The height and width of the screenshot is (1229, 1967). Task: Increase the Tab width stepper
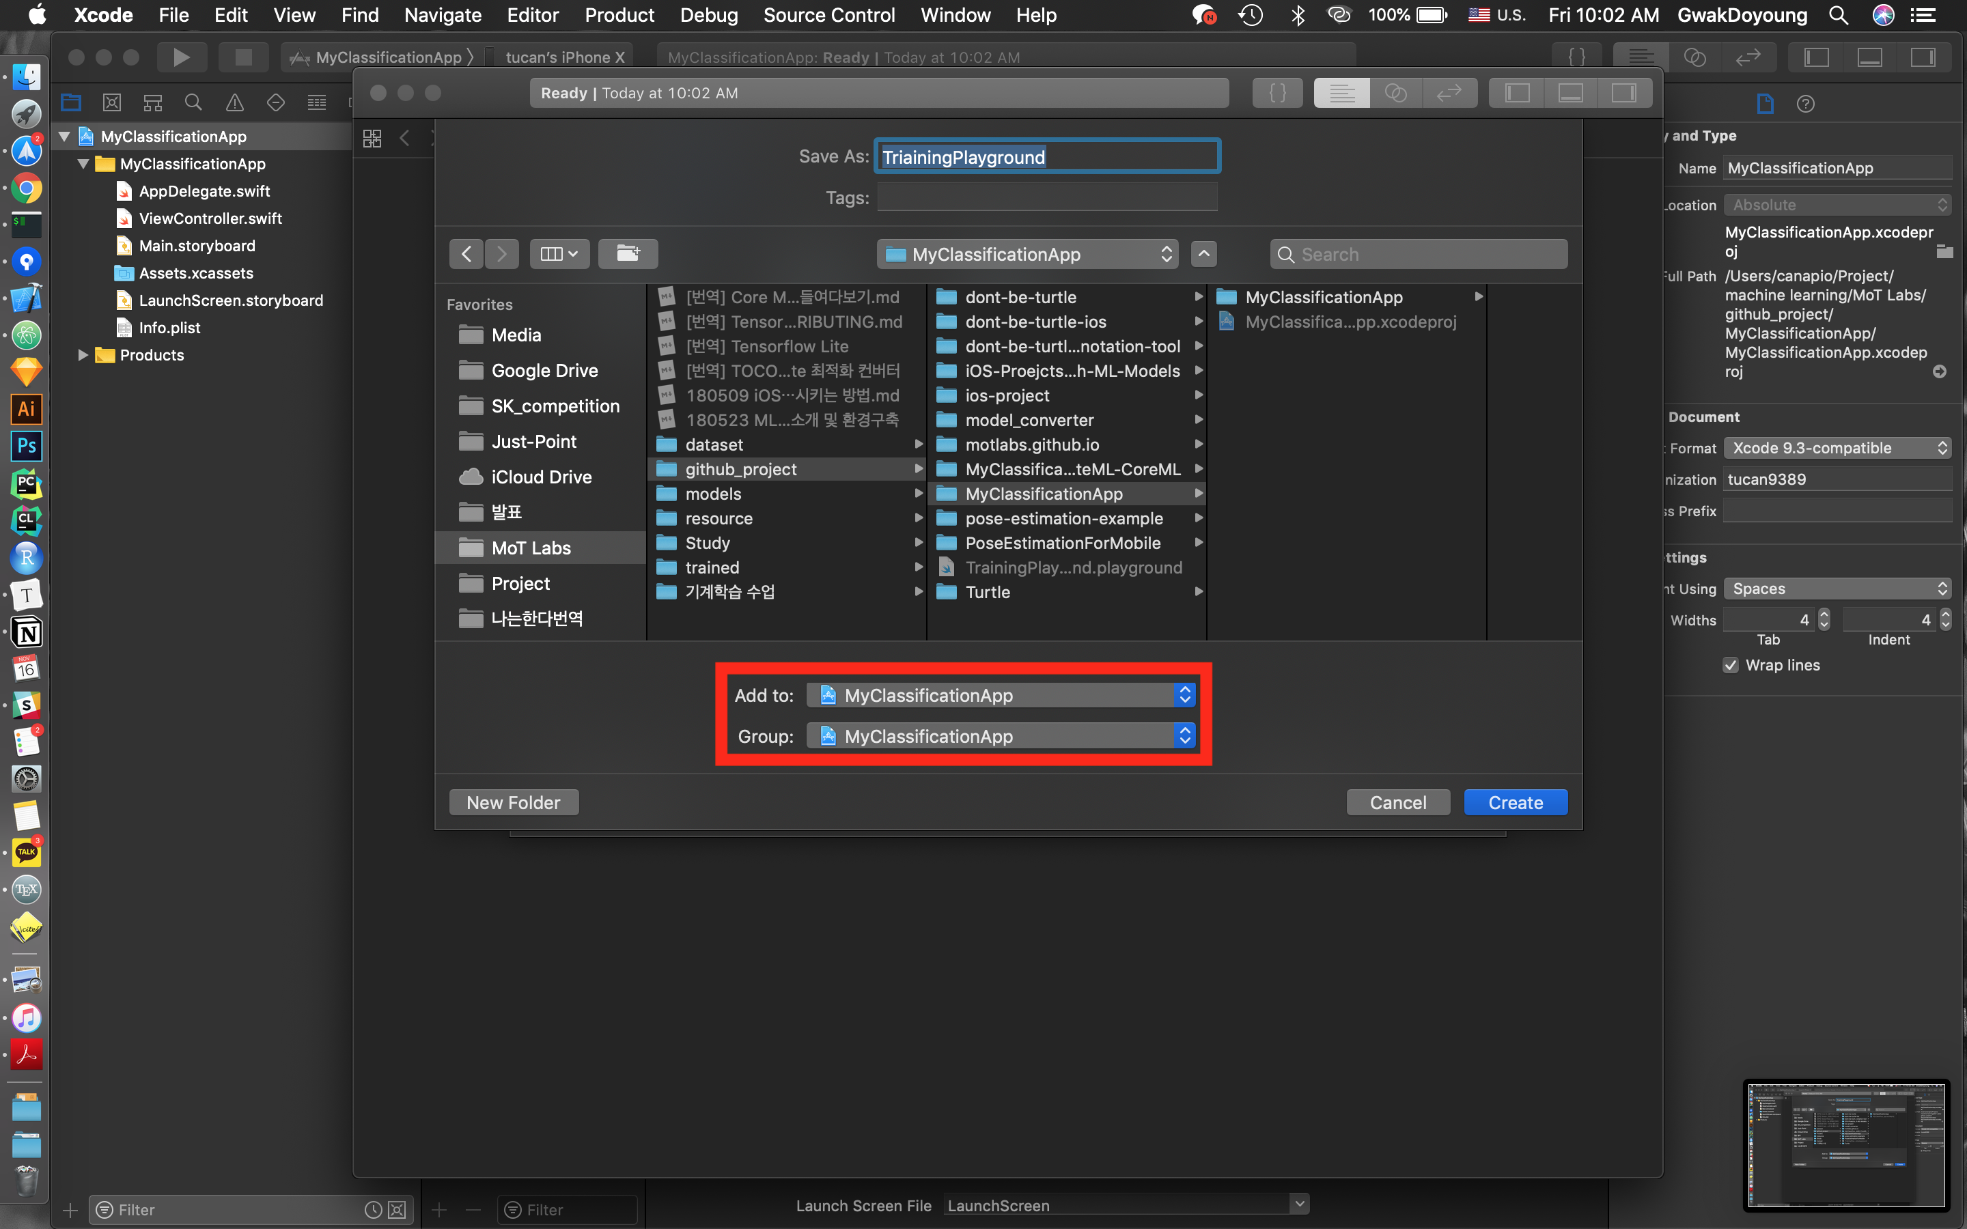pos(1824,614)
